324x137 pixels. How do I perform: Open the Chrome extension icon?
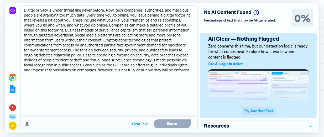coord(13,78)
